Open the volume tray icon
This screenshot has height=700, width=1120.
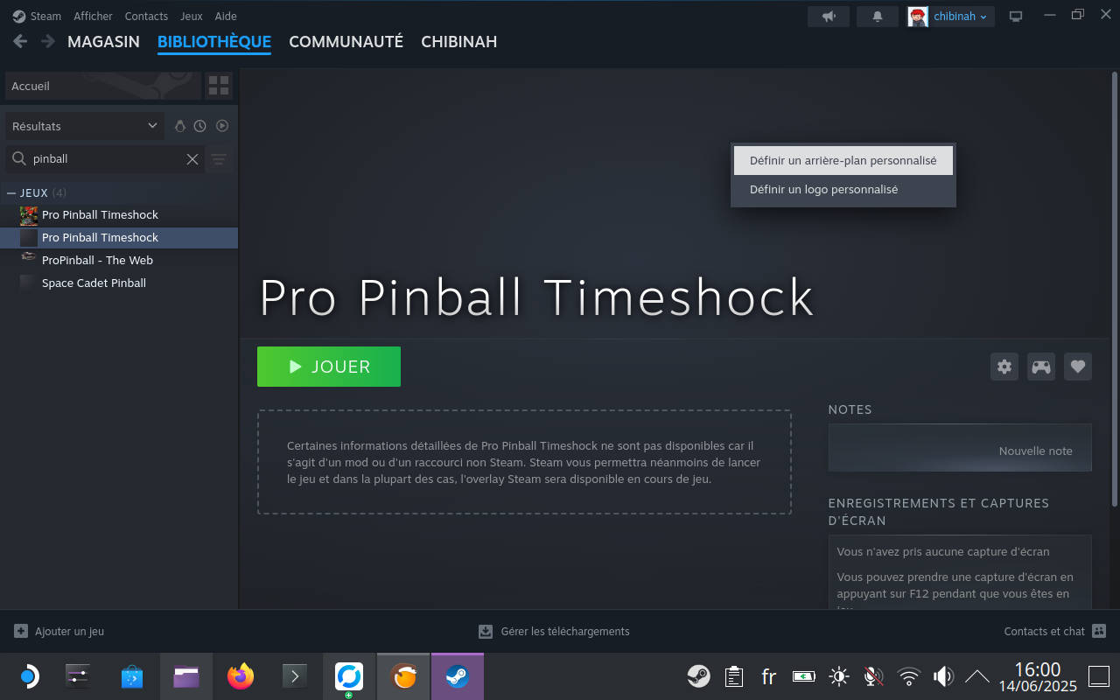click(943, 676)
